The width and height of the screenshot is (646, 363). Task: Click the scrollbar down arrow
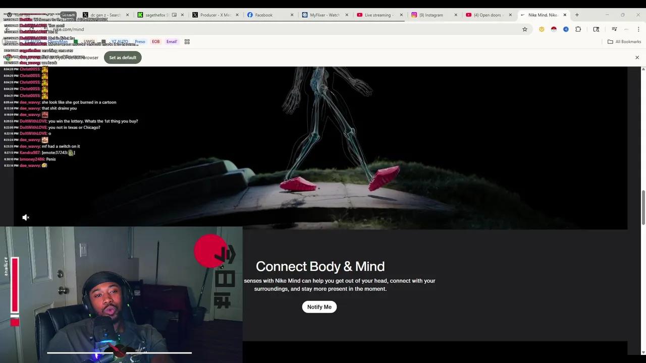pos(643,352)
